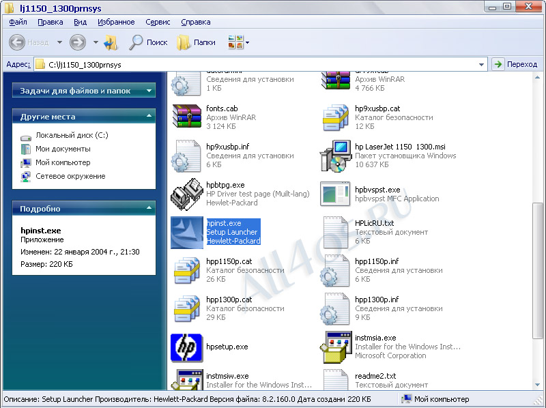Select the hpp1300p.inf file icon

(x=334, y=309)
